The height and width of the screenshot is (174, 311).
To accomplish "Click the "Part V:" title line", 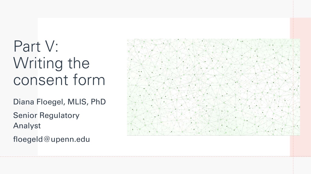I will 36,46.
